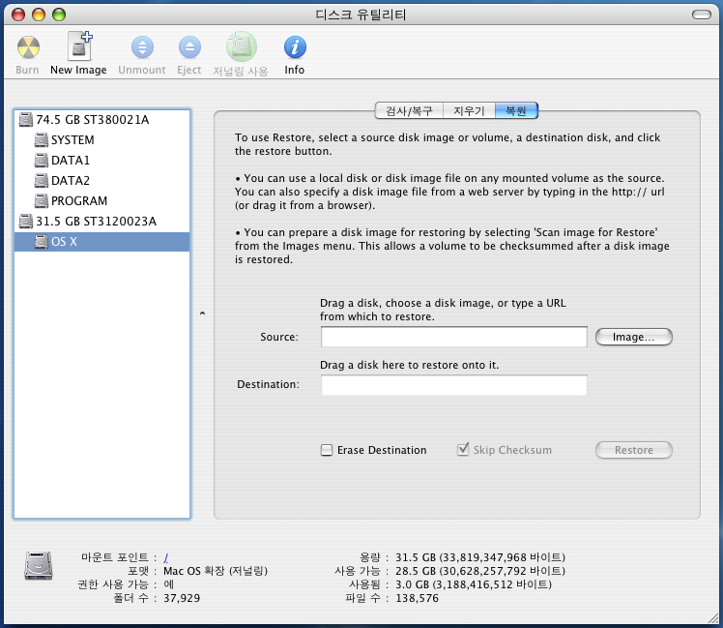Click the Burn toolbar icon
The height and width of the screenshot is (628, 723).
(29, 46)
